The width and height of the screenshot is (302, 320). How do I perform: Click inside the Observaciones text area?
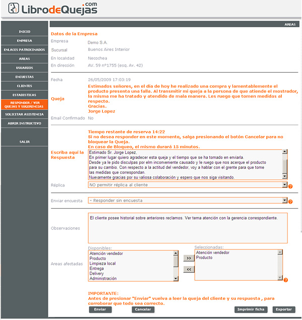pyautogui.click(x=188, y=228)
